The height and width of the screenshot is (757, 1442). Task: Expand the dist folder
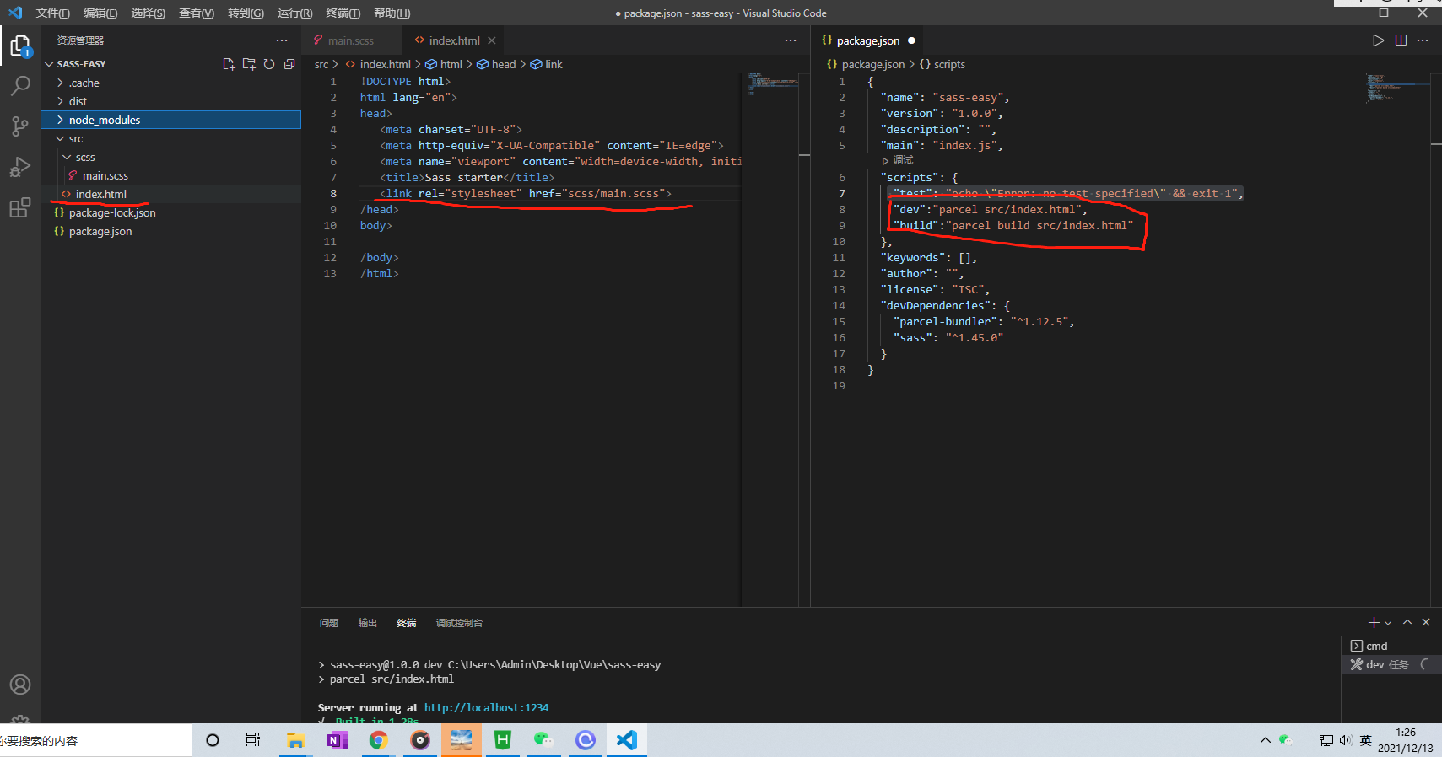click(170, 101)
